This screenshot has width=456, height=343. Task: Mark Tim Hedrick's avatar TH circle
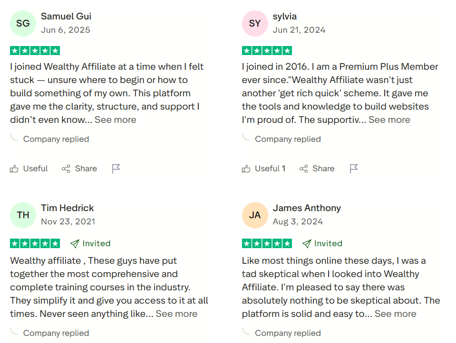click(x=23, y=215)
